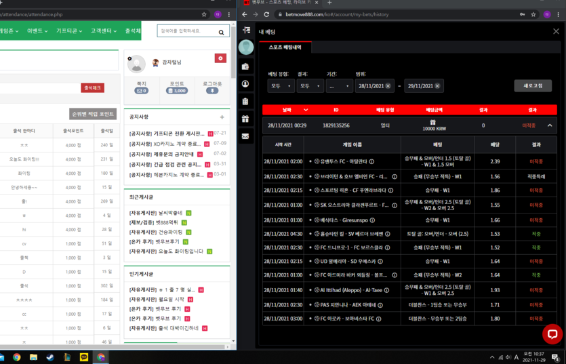566x364 pixels.
Task: Click the password key icon in the betmove888 address bar
Action: click(523, 14)
